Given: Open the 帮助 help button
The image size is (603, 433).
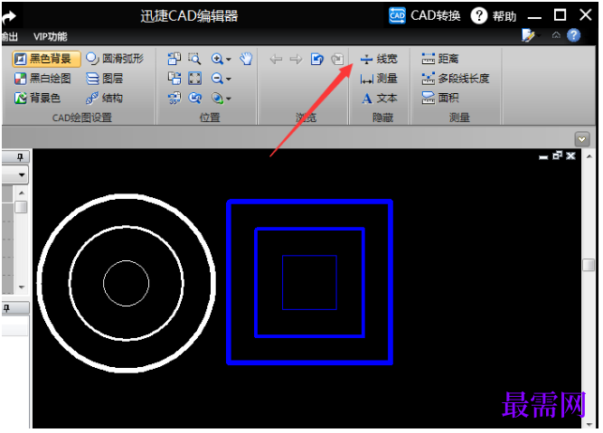Looking at the screenshot, I should tap(495, 16).
